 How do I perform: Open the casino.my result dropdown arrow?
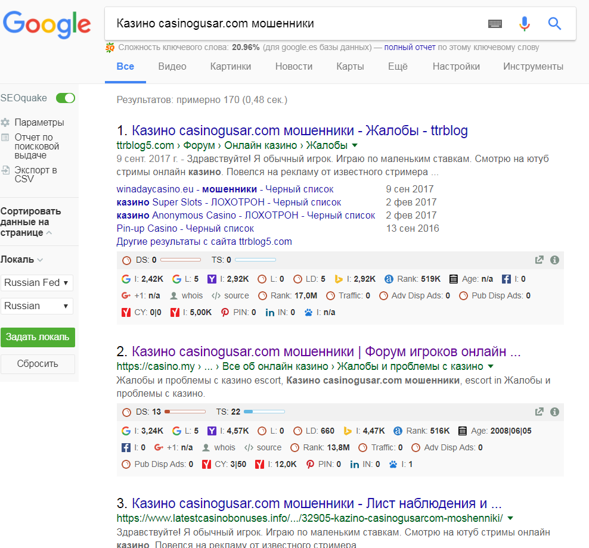(x=491, y=366)
